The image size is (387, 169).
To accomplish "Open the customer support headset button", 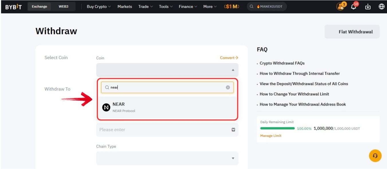I will (x=375, y=156).
